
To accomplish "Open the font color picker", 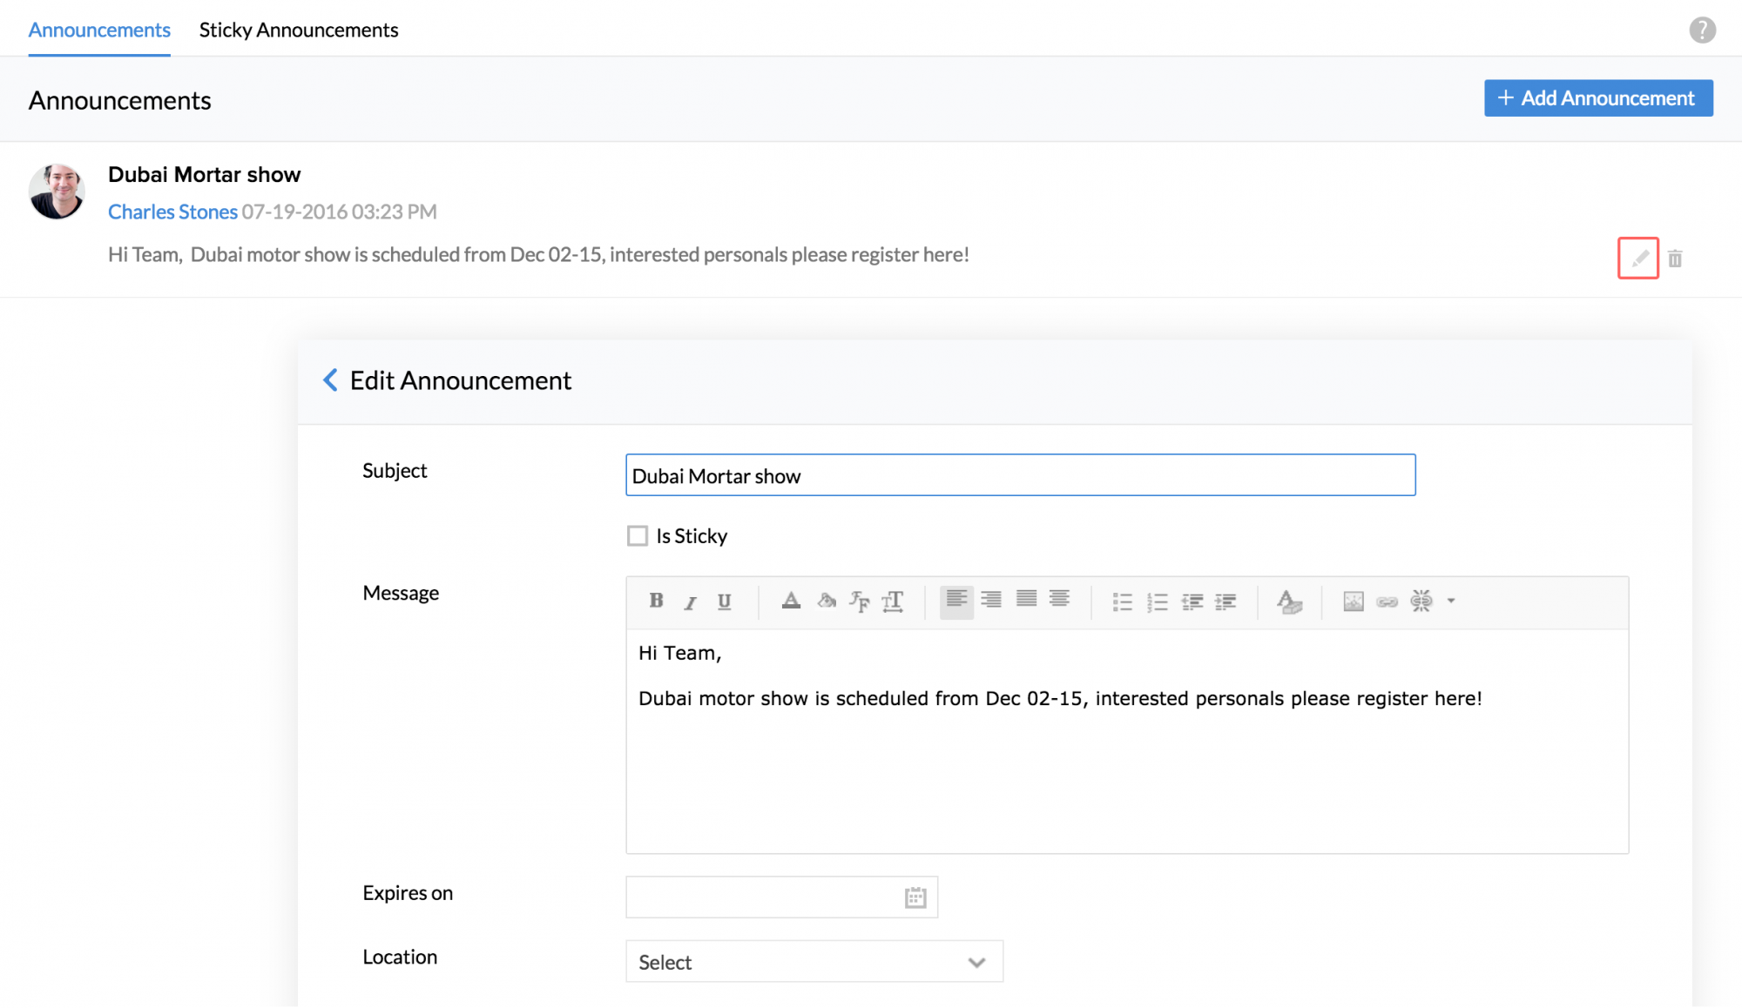I will click(x=791, y=601).
